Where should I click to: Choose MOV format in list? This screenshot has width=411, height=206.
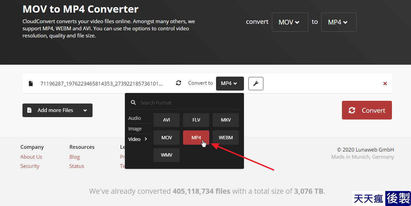166,138
